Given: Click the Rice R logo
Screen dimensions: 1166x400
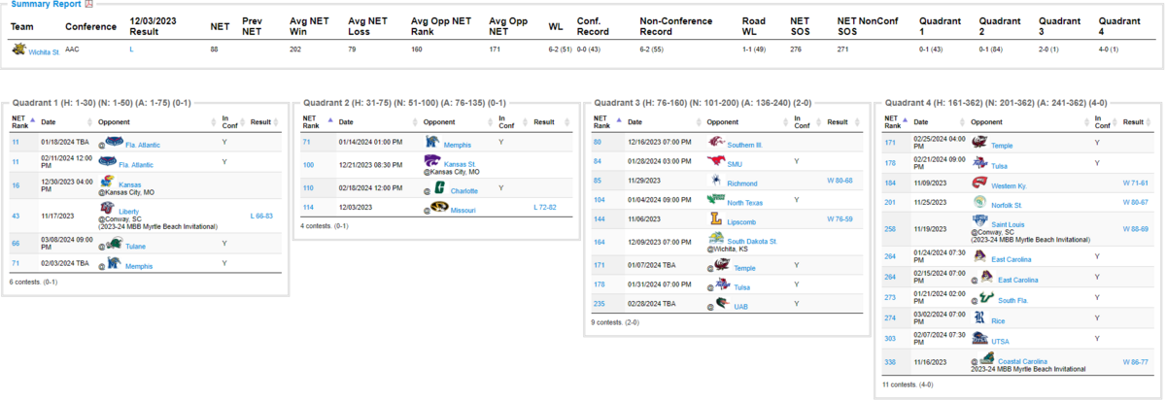Looking at the screenshot, I should point(979,317).
